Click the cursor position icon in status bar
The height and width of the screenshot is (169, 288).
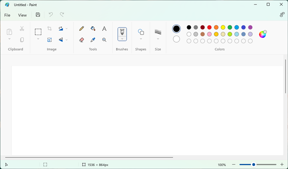coord(6,165)
